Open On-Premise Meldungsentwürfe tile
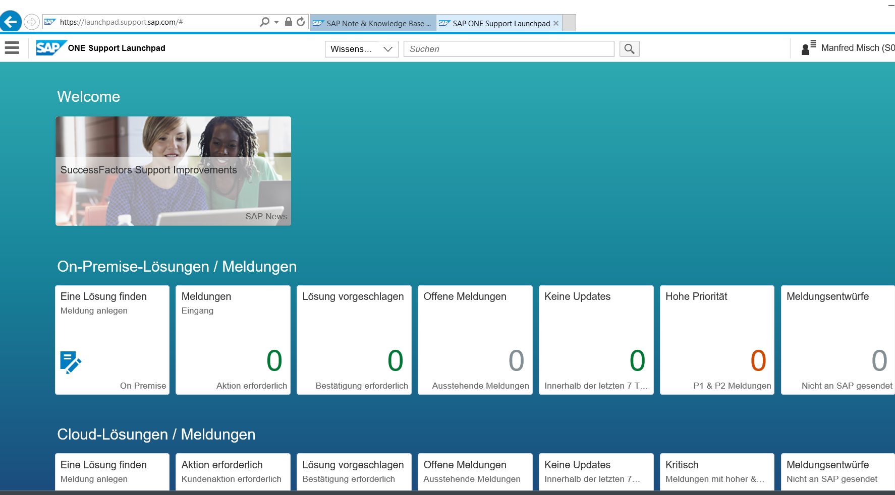 pos(838,340)
